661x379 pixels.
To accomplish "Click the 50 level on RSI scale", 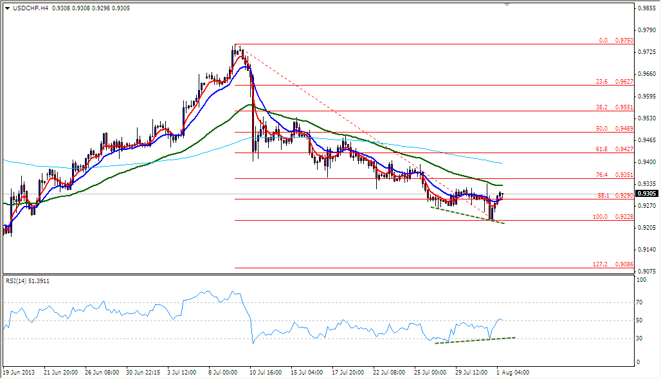I will click(x=639, y=320).
